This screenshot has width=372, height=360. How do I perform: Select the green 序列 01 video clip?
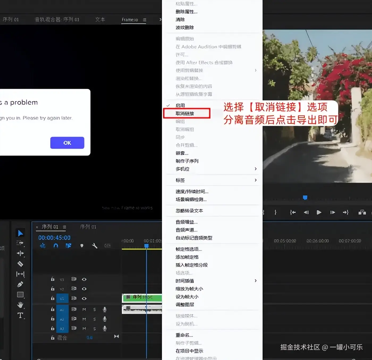click(x=142, y=298)
